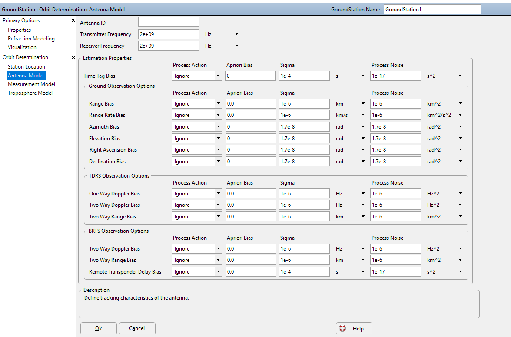
Task: Open the Troposphere Model page
Action: coord(30,93)
